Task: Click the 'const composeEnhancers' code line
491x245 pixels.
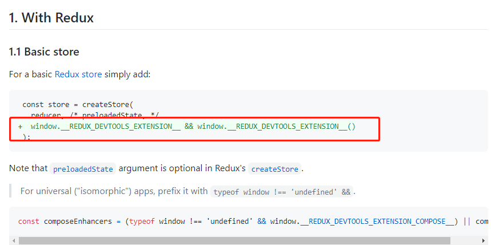Action: [253, 222]
